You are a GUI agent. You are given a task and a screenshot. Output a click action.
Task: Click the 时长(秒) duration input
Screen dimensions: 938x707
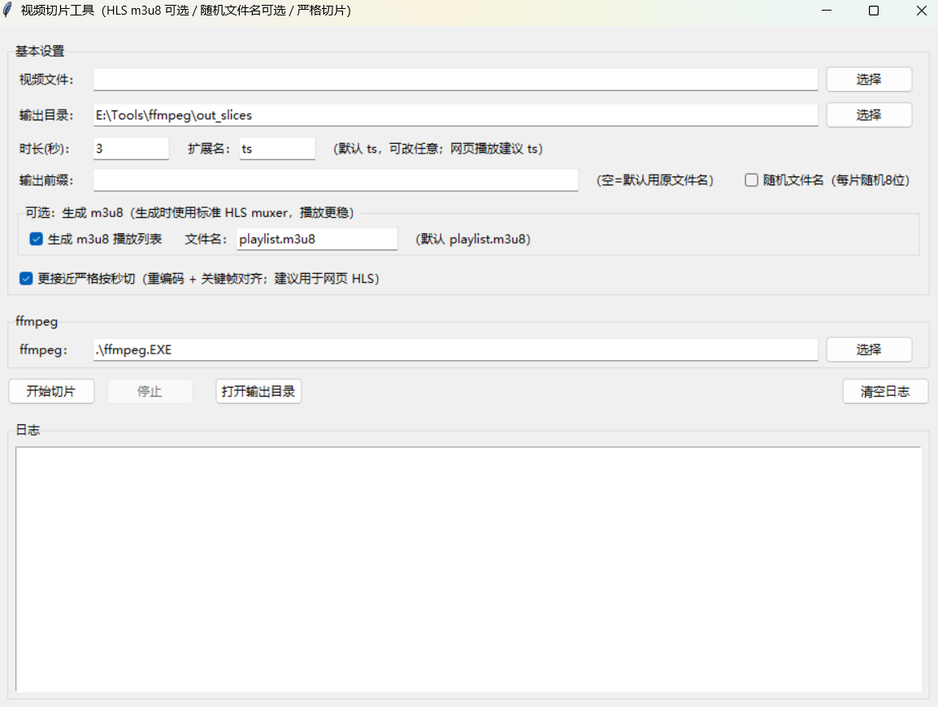tap(131, 149)
